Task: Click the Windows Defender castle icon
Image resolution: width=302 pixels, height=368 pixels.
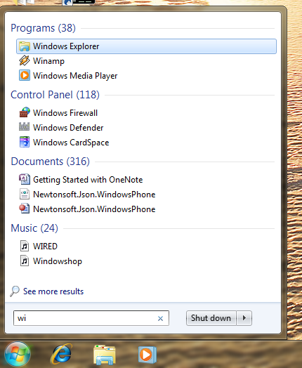Action: 24,126
